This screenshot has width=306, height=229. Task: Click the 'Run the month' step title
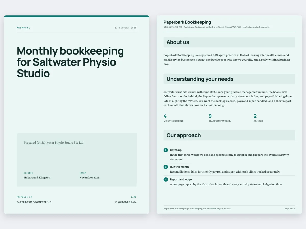180,167
